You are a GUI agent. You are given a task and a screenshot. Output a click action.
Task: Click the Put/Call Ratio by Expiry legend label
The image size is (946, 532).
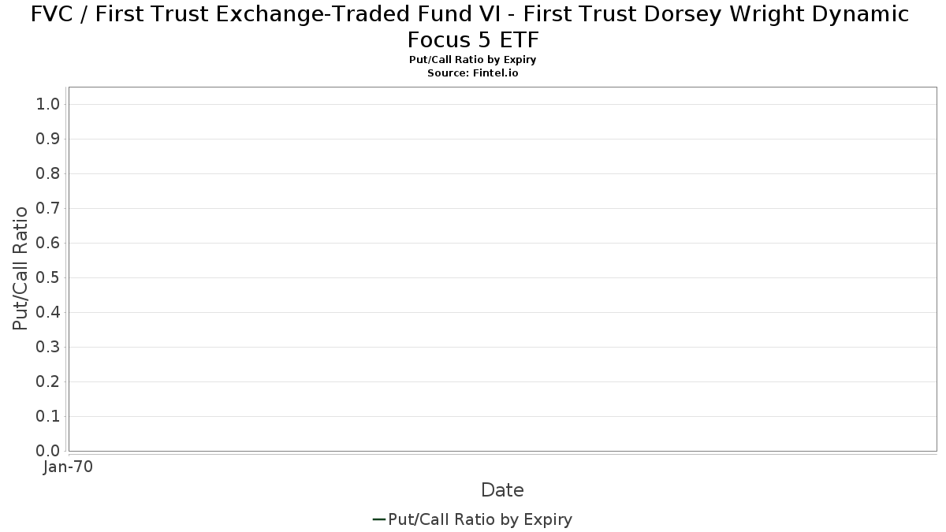click(x=480, y=519)
